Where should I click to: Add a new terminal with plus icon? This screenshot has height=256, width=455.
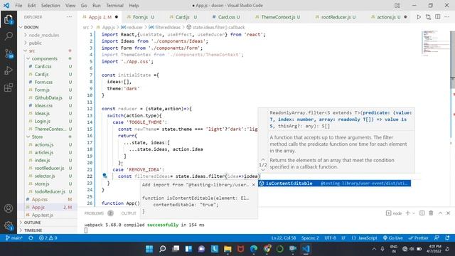pos(407,213)
